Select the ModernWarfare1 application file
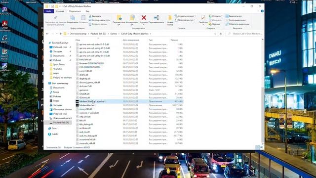 [x=129, y=105]
